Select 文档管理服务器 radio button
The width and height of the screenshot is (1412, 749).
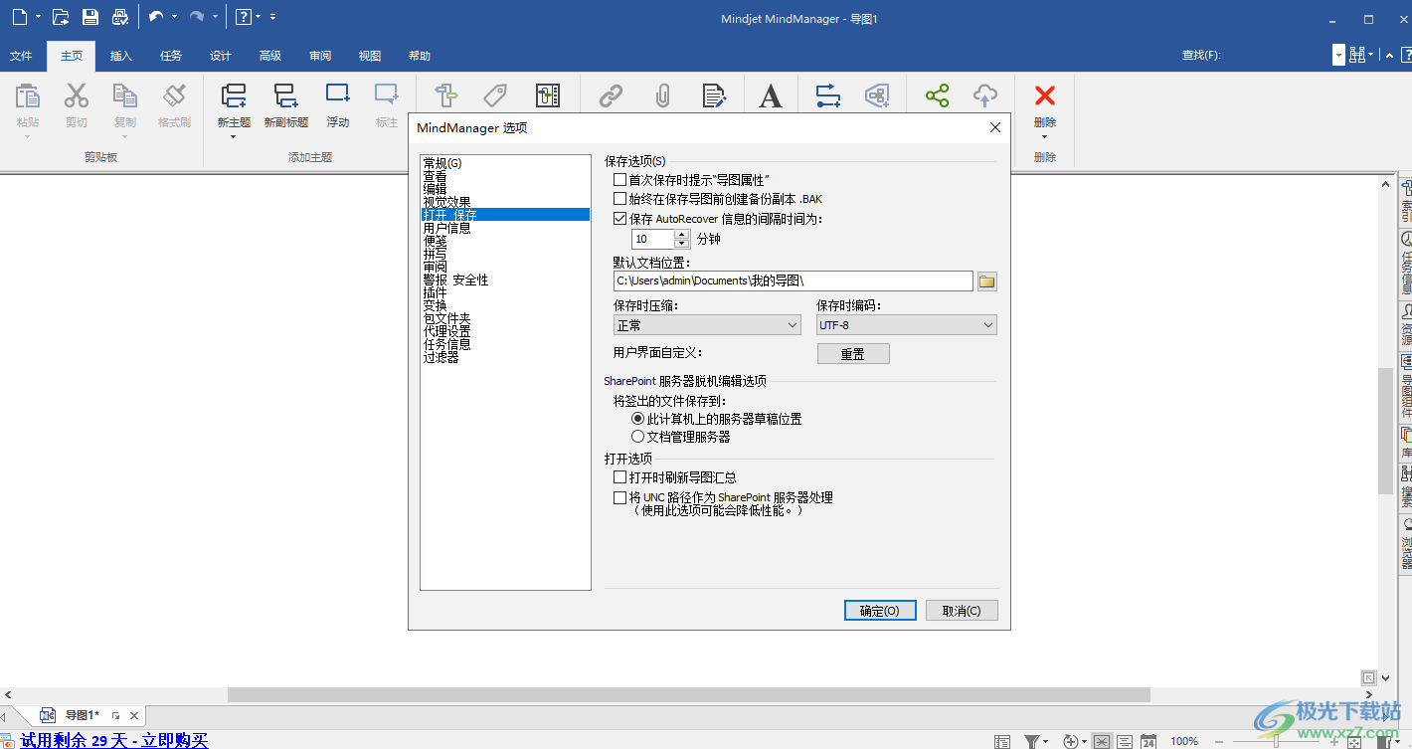pyautogui.click(x=638, y=437)
